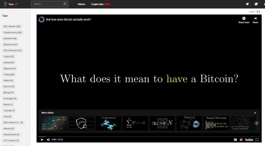
Task: Choose the 'Entertainment (5)' tag
Action: pyautogui.click(x=11, y=134)
